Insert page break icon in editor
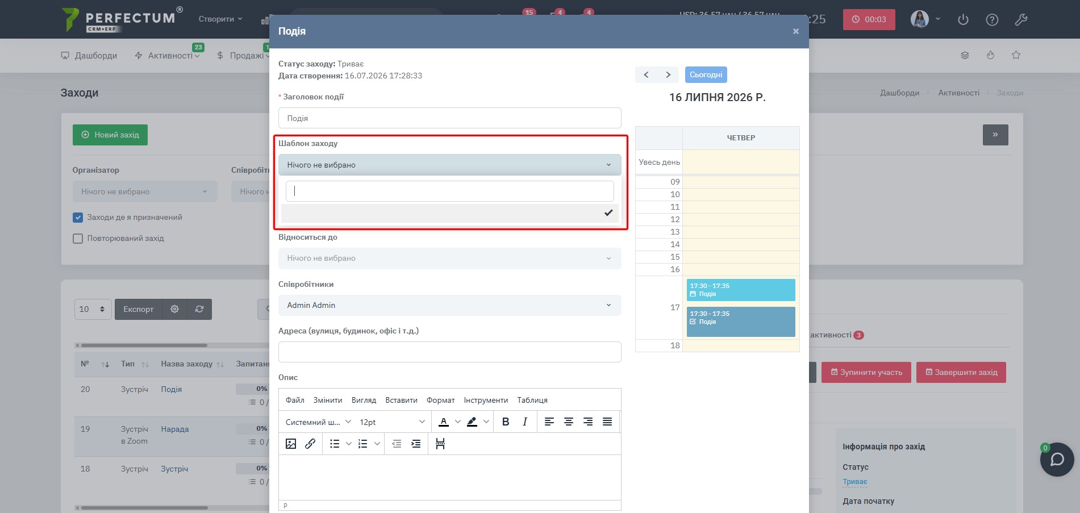1080x513 pixels. pos(440,444)
